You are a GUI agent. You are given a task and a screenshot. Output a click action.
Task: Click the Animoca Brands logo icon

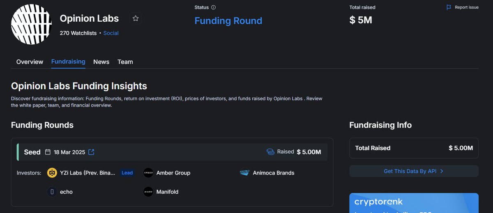(245, 173)
